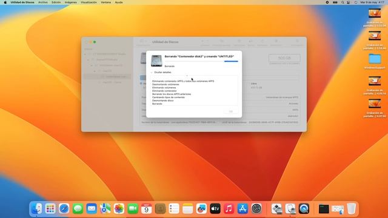Open the Archivo menu
Viewport: 388px width, 218px height.
tap(43, 2)
